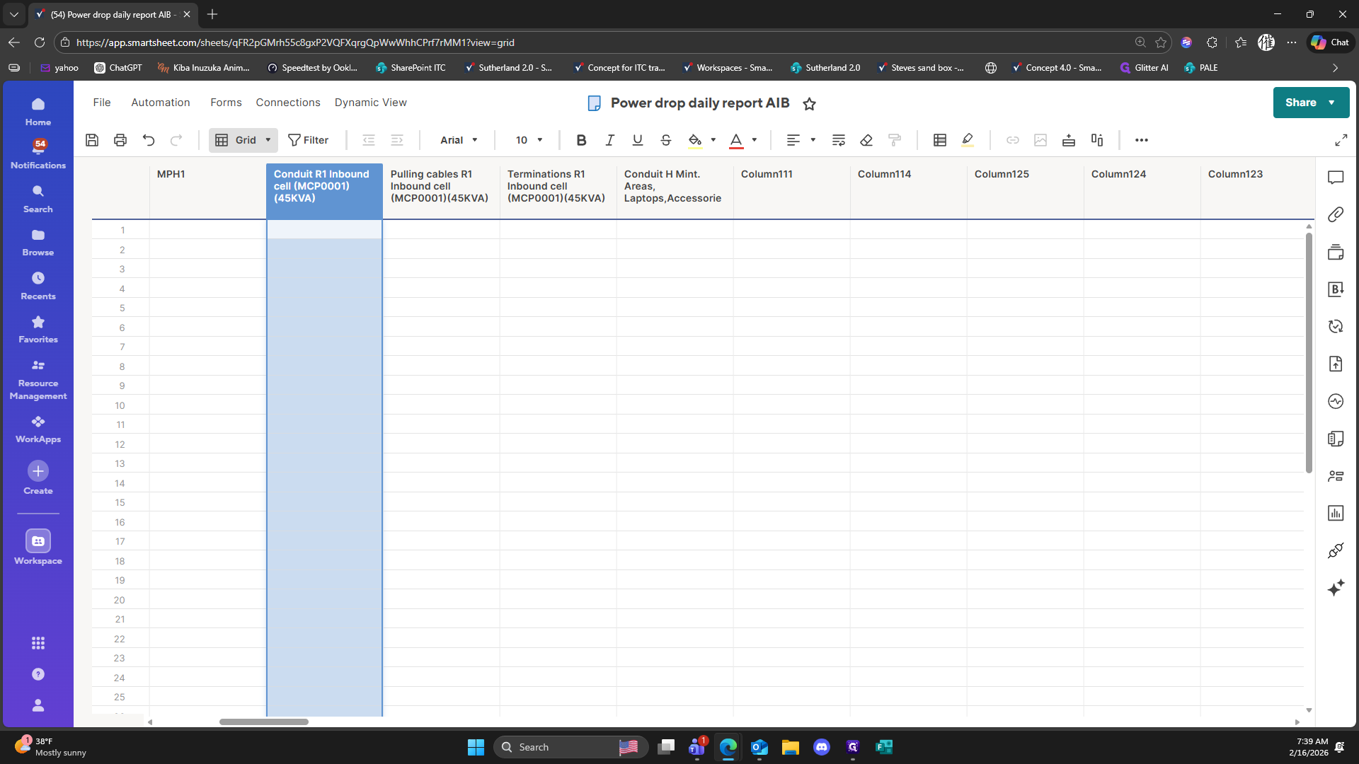The width and height of the screenshot is (1359, 764).
Task: Click the Filter button
Action: click(308, 140)
